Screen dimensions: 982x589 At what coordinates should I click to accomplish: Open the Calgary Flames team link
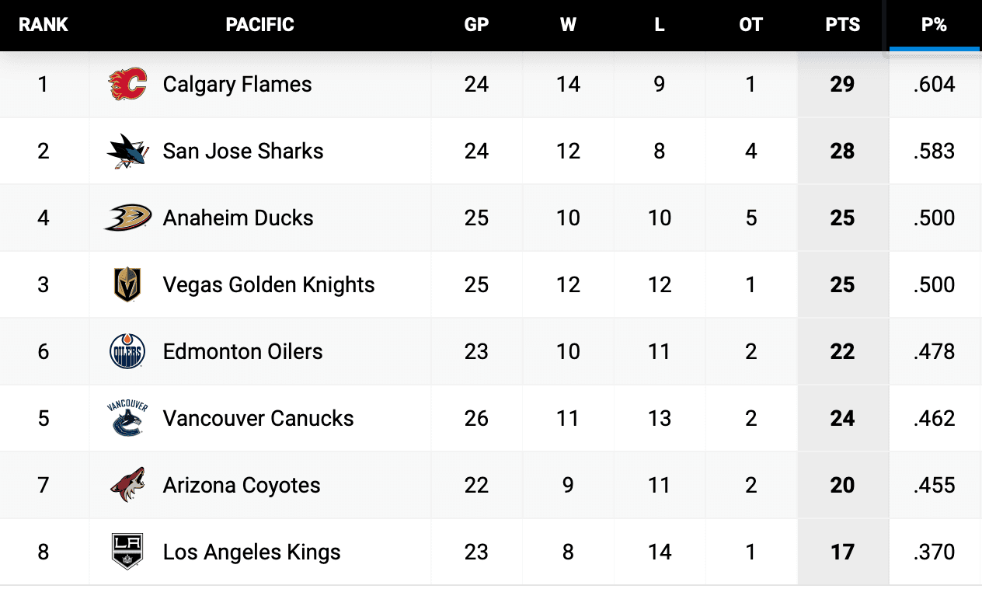click(237, 85)
